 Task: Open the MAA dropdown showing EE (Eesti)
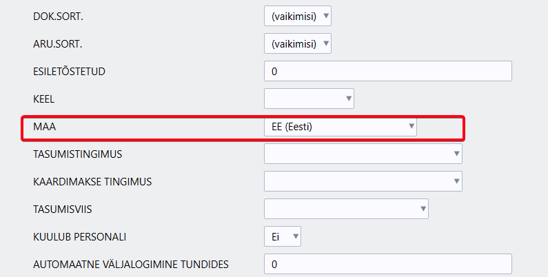(x=341, y=127)
